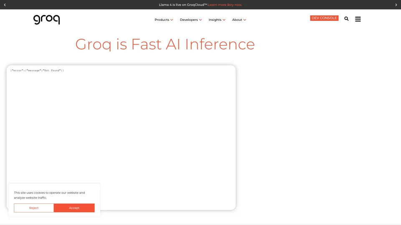Click the 'Groq is Fast AI Inference' heading
401x225 pixels.
point(165,44)
